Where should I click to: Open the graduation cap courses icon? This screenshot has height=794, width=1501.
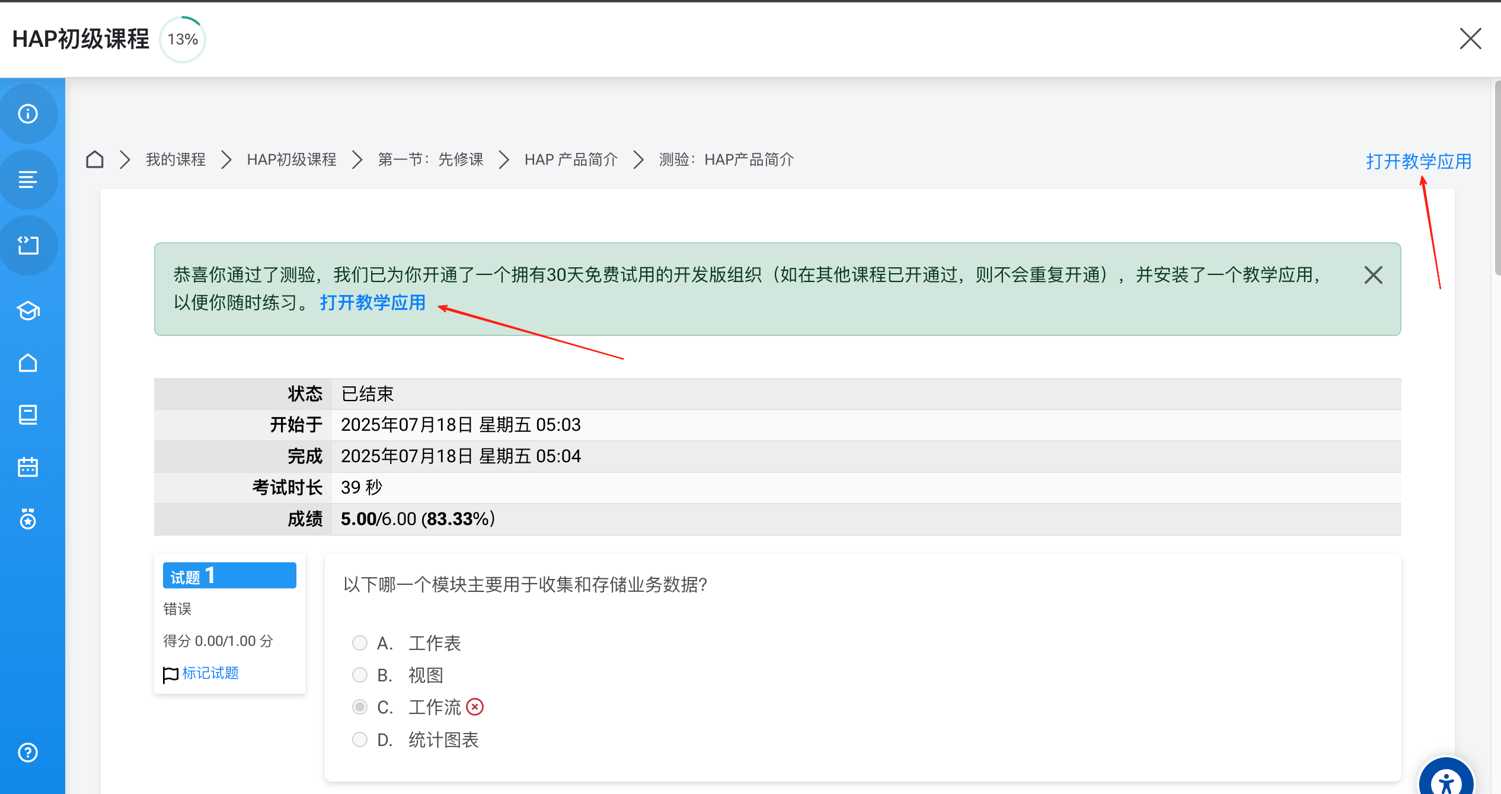28,310
